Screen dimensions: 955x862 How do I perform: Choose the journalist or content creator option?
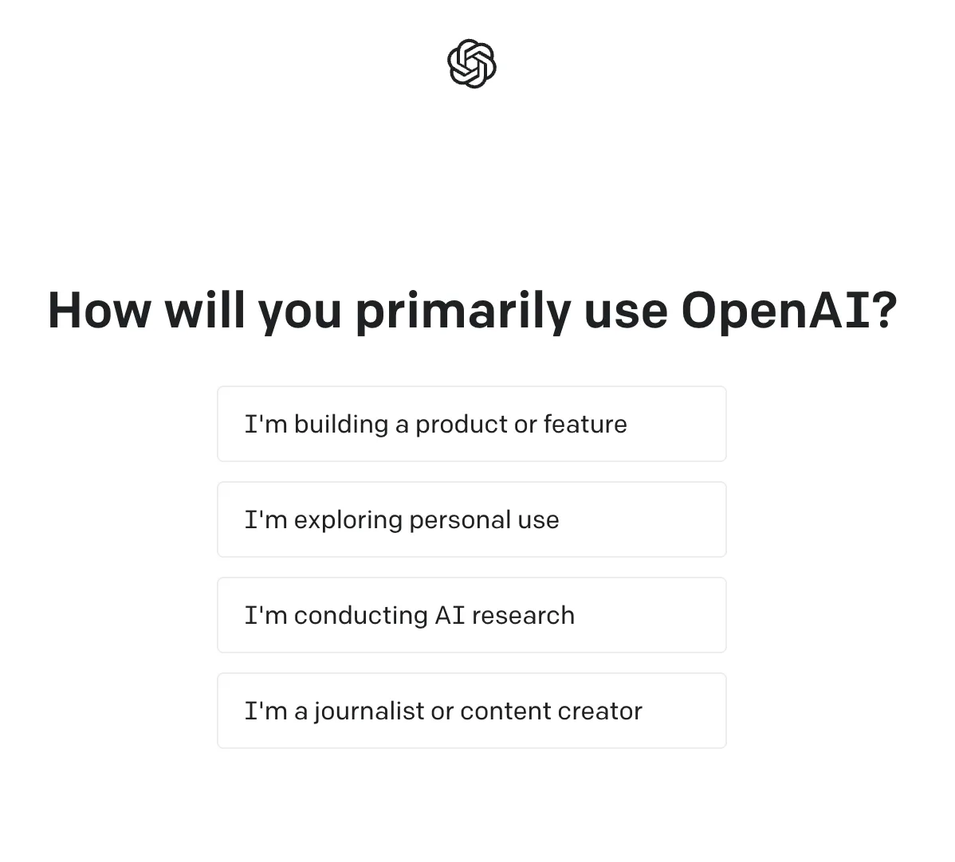click(x=472, y=711)
